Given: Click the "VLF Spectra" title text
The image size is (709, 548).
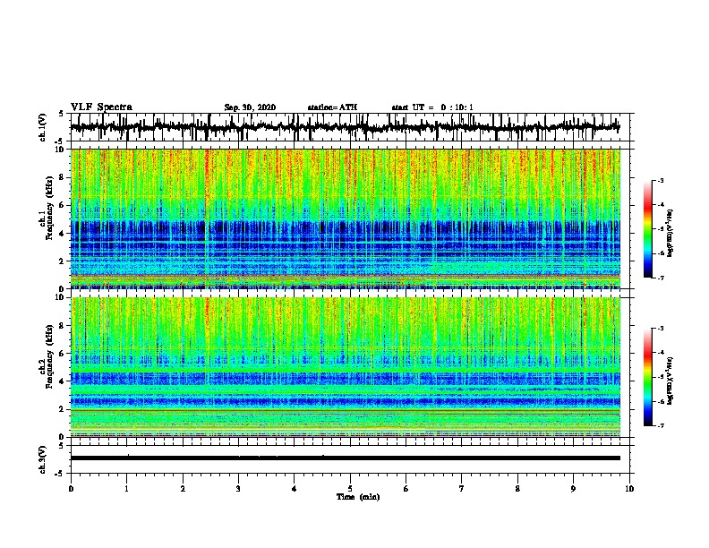Looking at the screenshot, I should 101,107.
